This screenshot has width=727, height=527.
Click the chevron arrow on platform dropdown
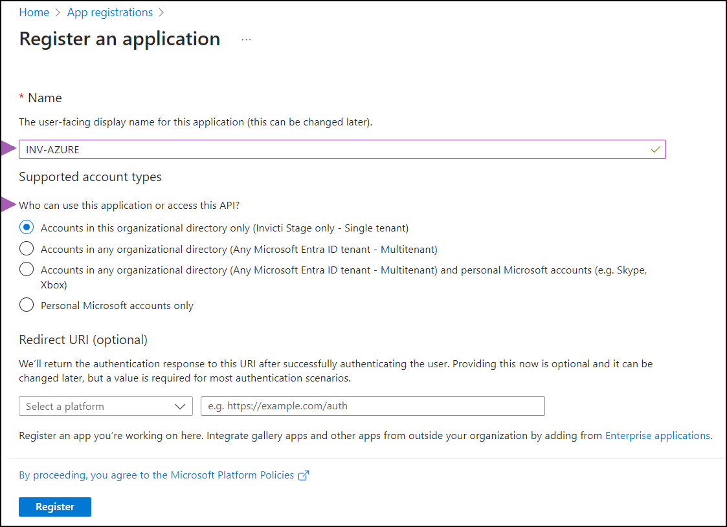(x=180, y=406)
